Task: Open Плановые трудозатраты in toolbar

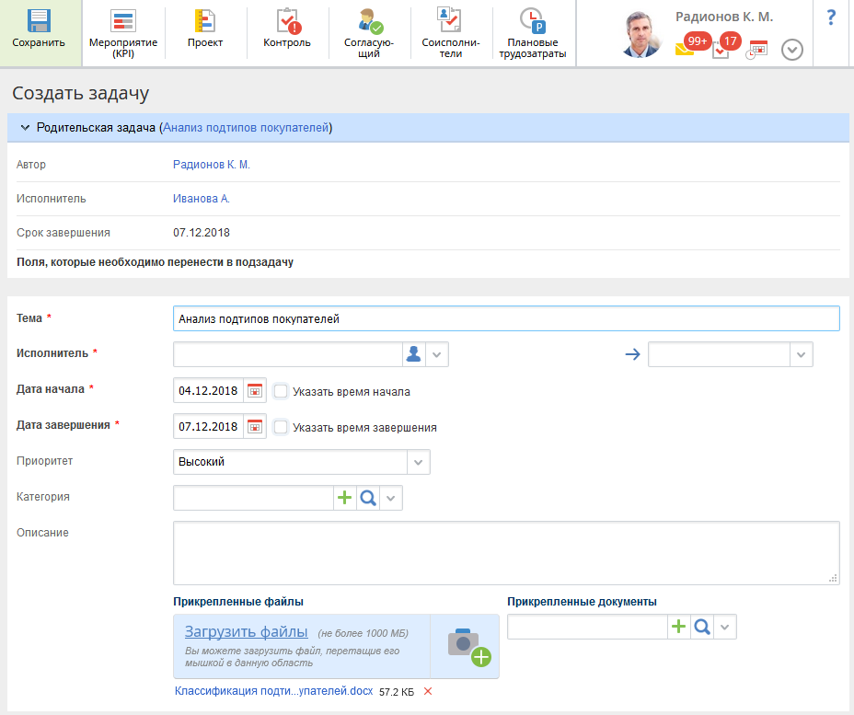Action: (x=532, y=21)
